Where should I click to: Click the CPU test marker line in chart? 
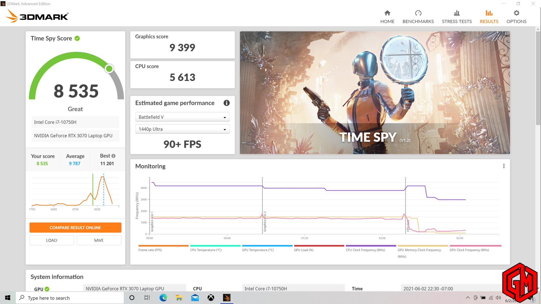[x=405, y=205]
